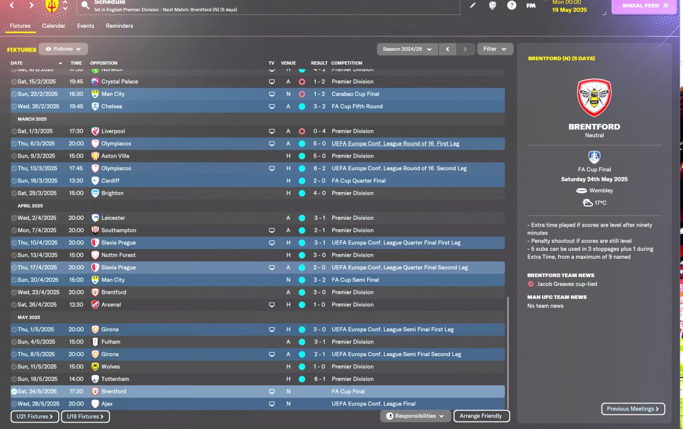Screen dimensions: 683x429
Task: Click the weather icon beside 17°C
Action: (x=588, y=203)
